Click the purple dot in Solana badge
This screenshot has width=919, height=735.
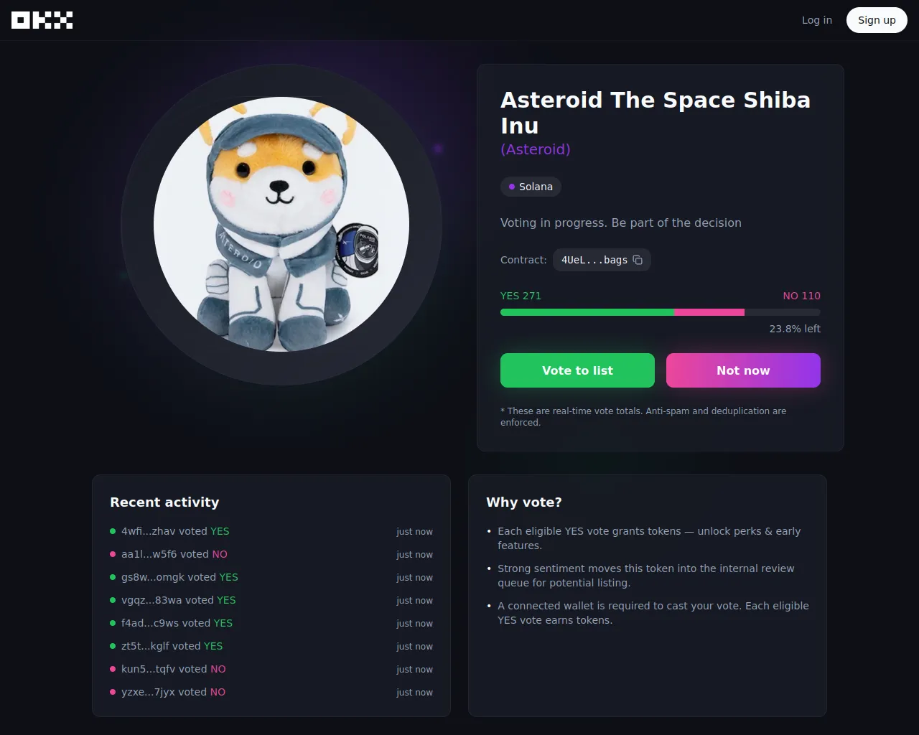[512, 187]
